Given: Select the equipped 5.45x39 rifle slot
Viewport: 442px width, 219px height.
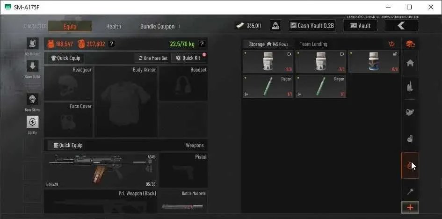Looking at the screenshot, I should 101,170.
